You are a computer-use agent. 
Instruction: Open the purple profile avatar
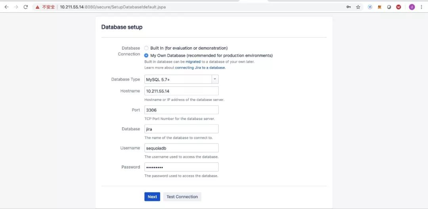tap(412, 7)
